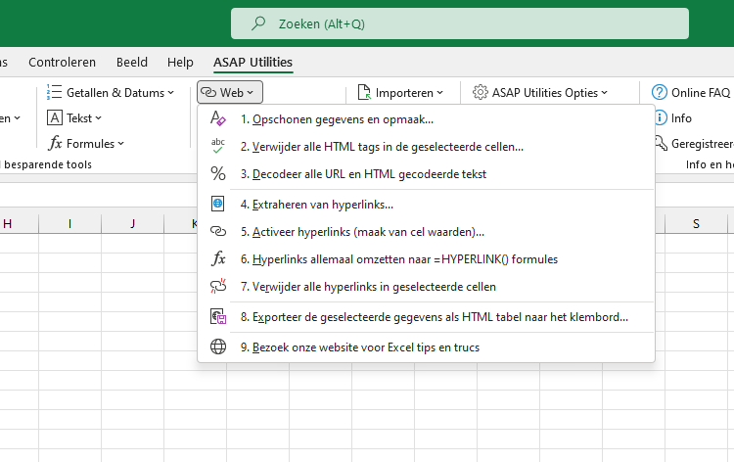Screen dimensions: 734x462
Task: Click the link icon on the Web button
Action: (208, 93)
